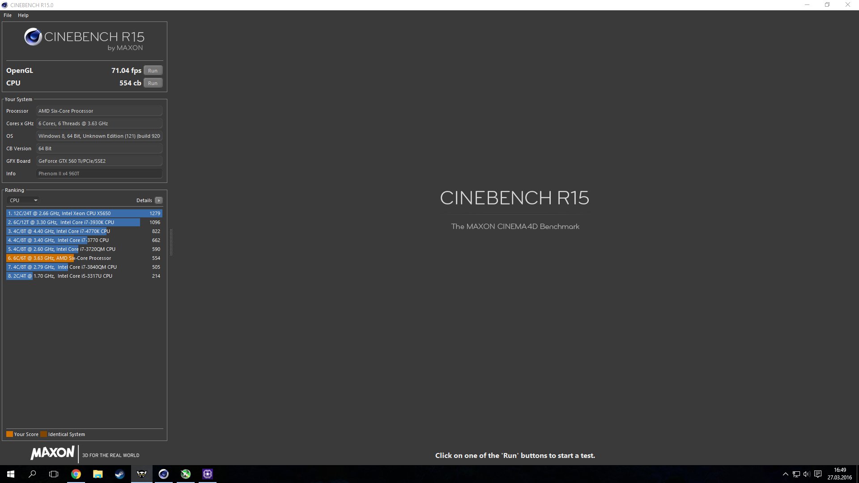Open the taskbar clock and date
Screen dimensions: 859x483
[x=840, y=474]
